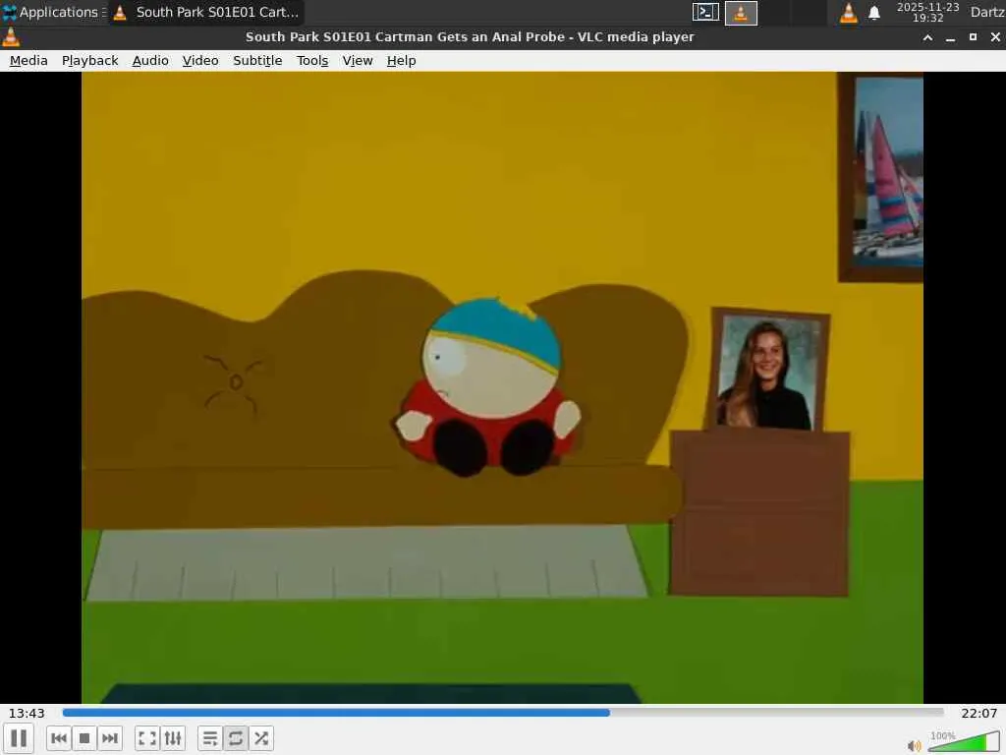Stop playback with the stop button

click(x=84, y=738)
